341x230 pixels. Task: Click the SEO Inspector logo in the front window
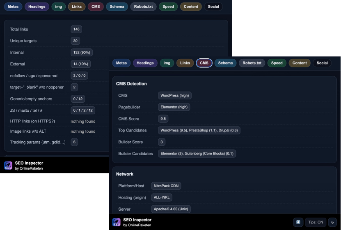tap(117, 222)
